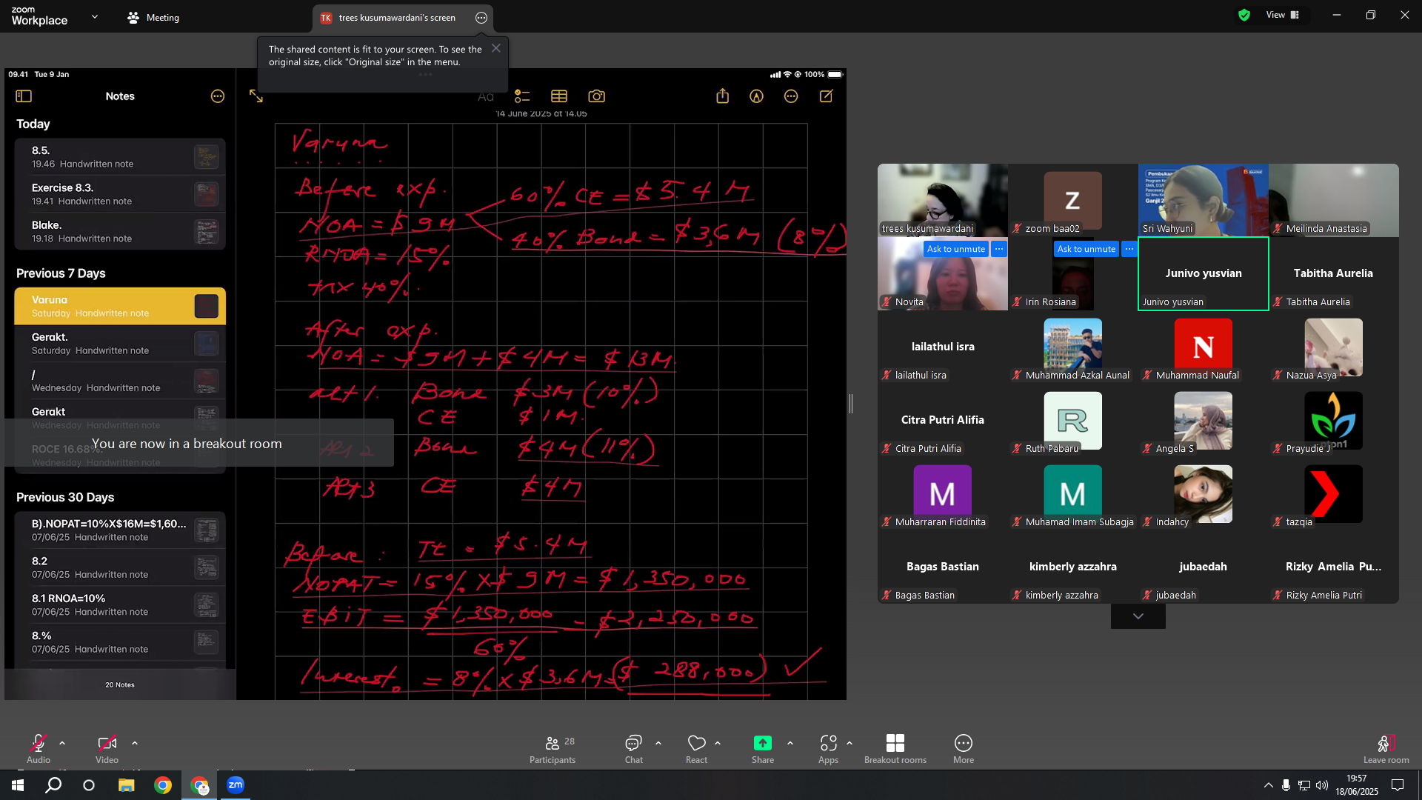Viewport: 1422px width, 800px height.
Task: Click the Leave room button
Action: [1386, 748]
